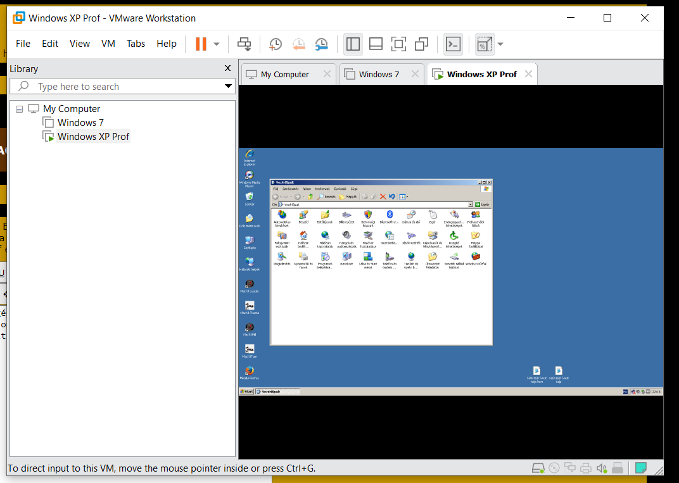Image resolution: width=679 pixels, height=483 pixels.
Task: Click the Ugrás go button in Vezérlőpult
Action: coord(483,204)
